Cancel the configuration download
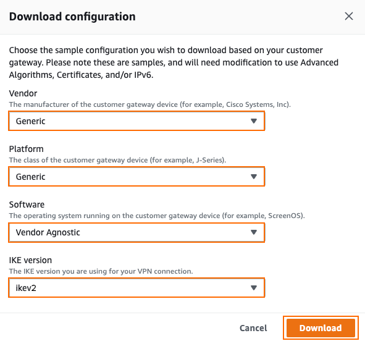This screenshot has height=341, width=365. pos(253,328)
